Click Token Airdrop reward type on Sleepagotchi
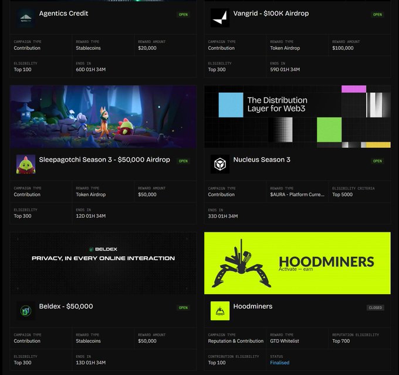The height and width of the screenshot is (375, 399). [x=90, y=194]
